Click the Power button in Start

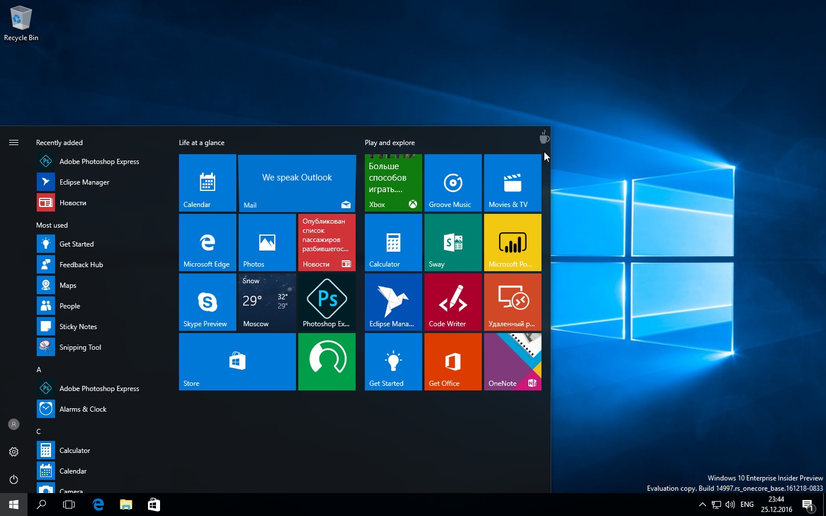pos(14,479)
